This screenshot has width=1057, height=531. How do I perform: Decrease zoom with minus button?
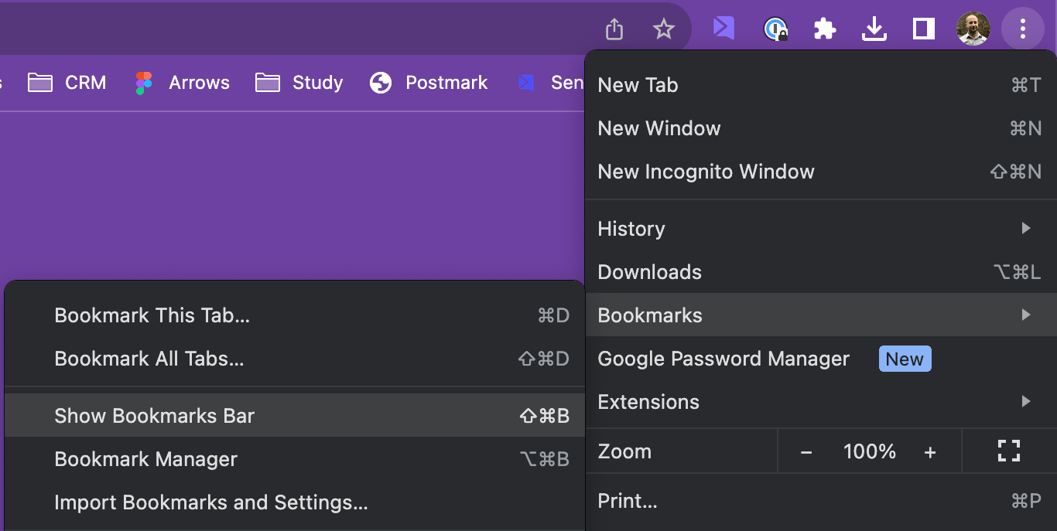point(806,452)
